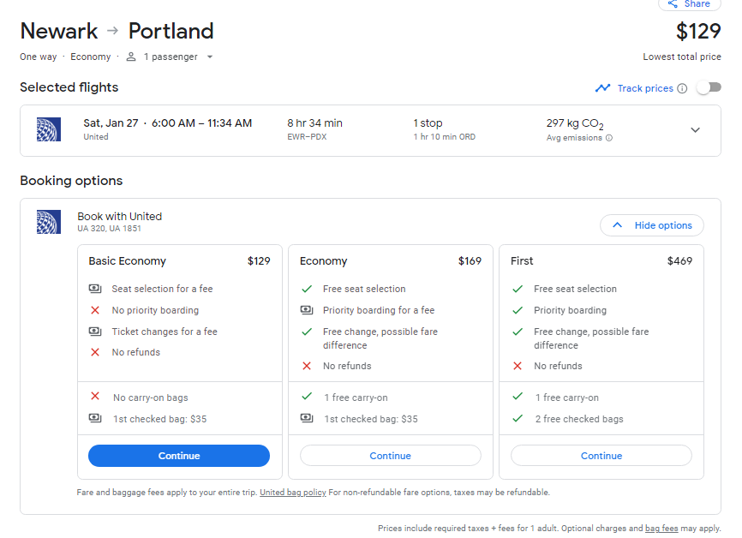
Task: Click the passenger person icon
Action: [x=131, y=57]
